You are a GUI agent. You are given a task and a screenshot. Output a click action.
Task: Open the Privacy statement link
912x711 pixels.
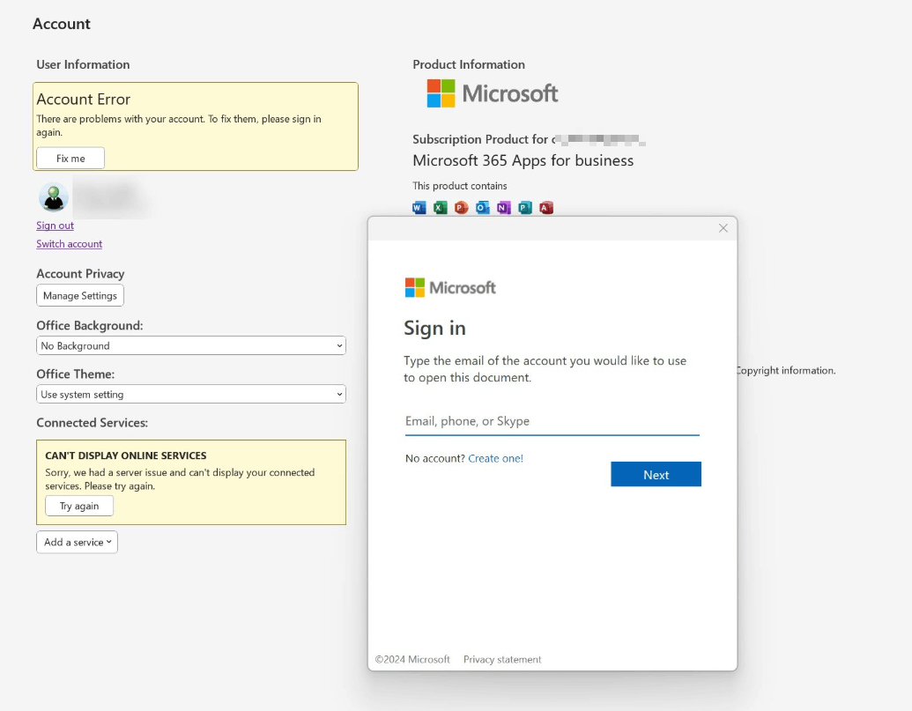coord(502,659)
